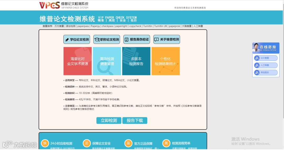Open the 报告真伪验证 tab

137,39
